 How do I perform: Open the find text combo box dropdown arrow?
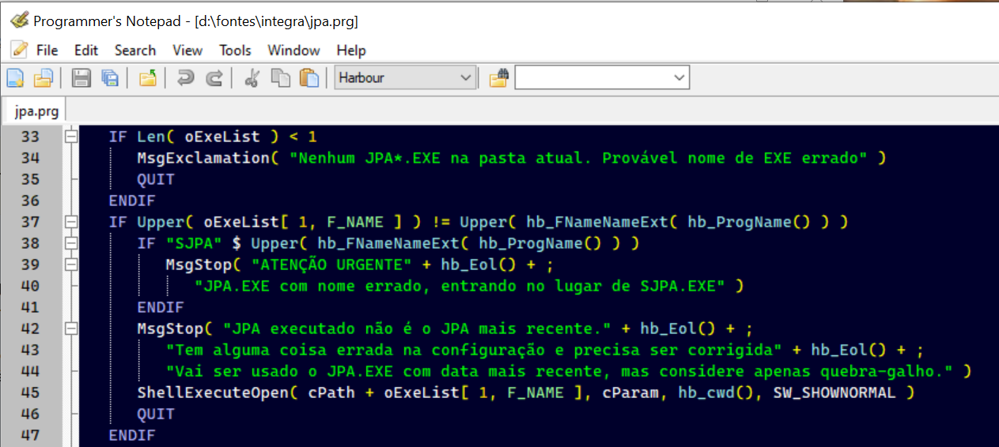coord(679,77)
